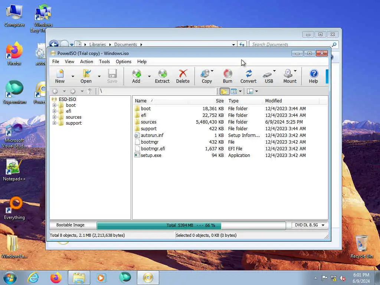Viewport: 380px width, 285px height.
Task: Select ESD-ISO root in folder tree
Action: pos(67,99)
